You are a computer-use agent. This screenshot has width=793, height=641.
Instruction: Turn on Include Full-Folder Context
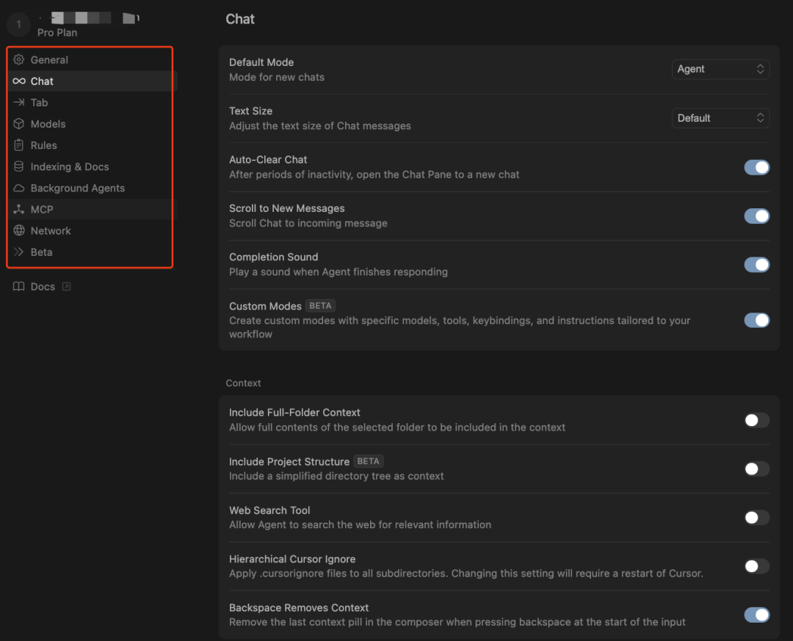click(x=756, y=420)
